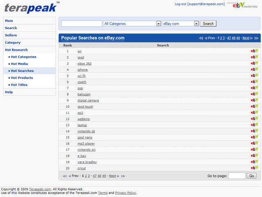Open the eBay icon beside xbox 360
The width and height of the screenshot is (262, 197).
click(255, 63)
